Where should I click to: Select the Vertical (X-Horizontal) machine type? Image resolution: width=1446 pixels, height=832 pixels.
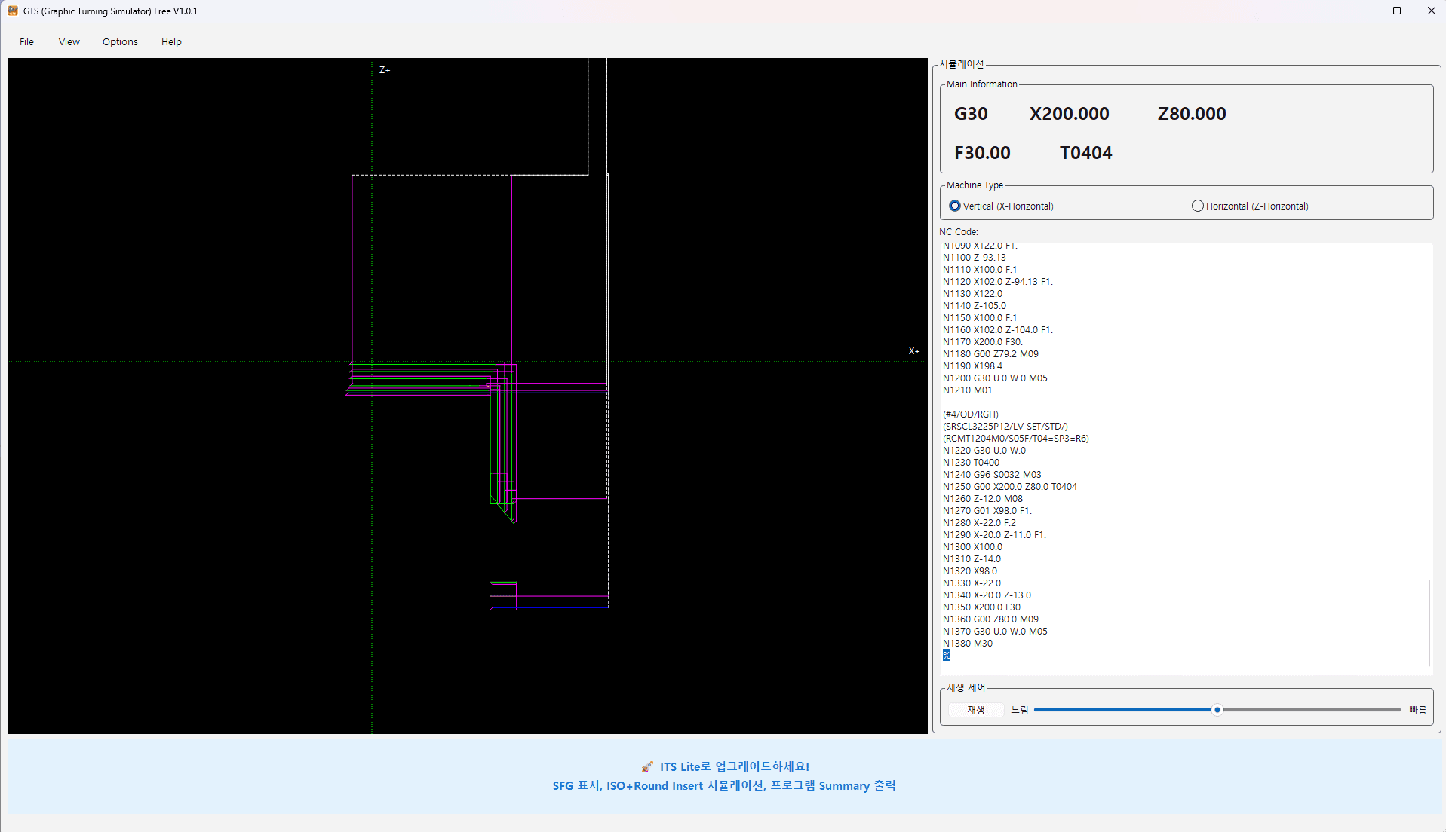click(955, 205)
